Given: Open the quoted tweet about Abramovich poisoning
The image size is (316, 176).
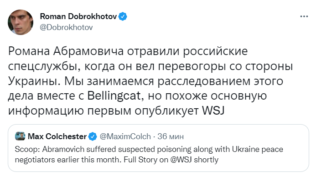Looking at the screenshot, I should tap(158, 148).
